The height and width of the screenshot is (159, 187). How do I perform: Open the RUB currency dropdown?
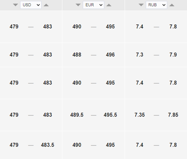[x=156, y=5]
